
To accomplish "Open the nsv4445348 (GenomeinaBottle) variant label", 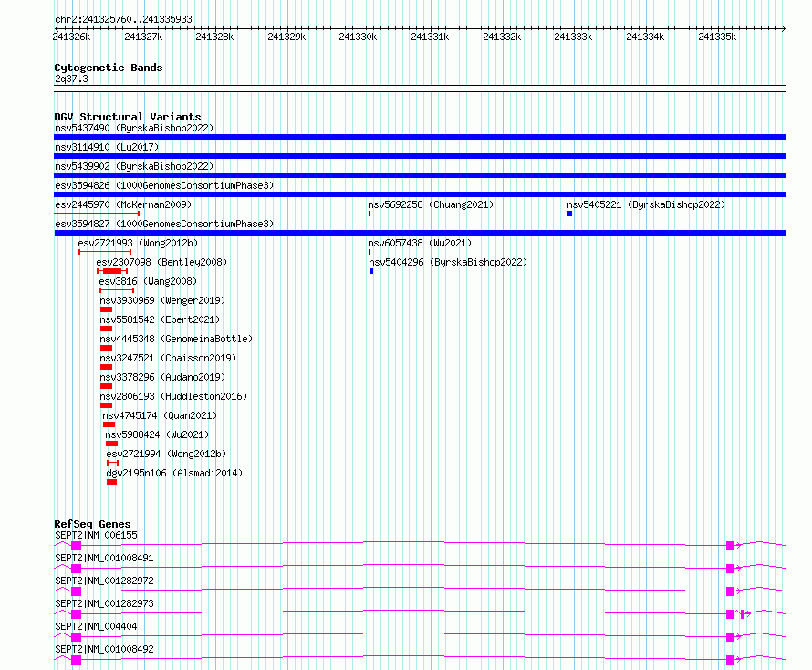I will pyautogui.click(x=176, y=339).
